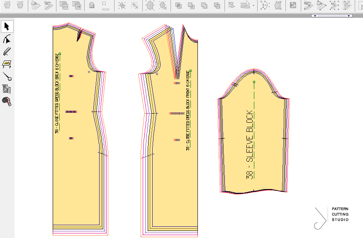Click fourth overlapping squares circle icon
The image size is (363, 238).
tap(217, 5)
